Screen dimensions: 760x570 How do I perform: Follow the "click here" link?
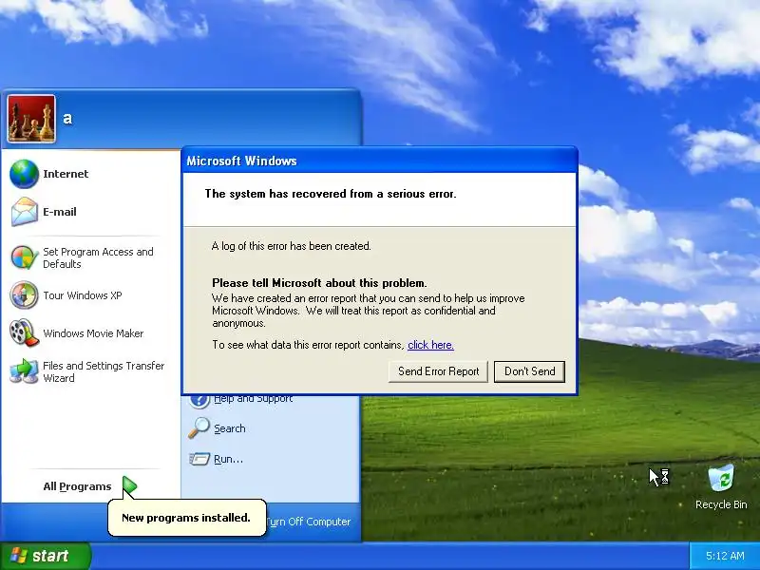click(430, 345)
